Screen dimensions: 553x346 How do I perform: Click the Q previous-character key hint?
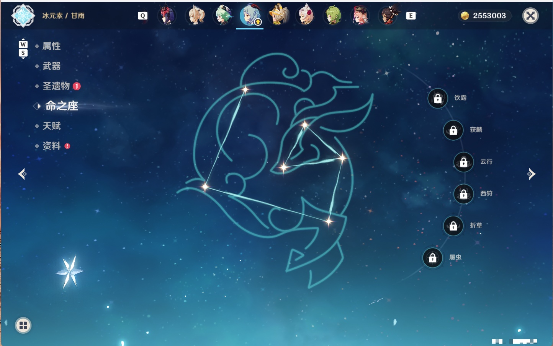[x=142, y=16]
